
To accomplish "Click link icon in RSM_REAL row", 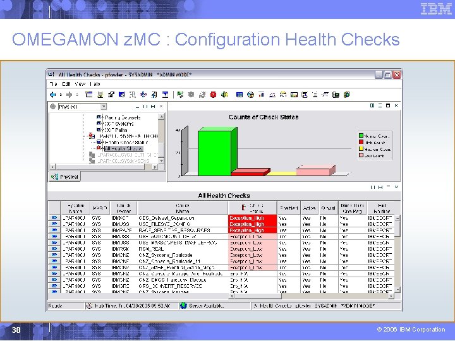I will (x=54, y=249).
